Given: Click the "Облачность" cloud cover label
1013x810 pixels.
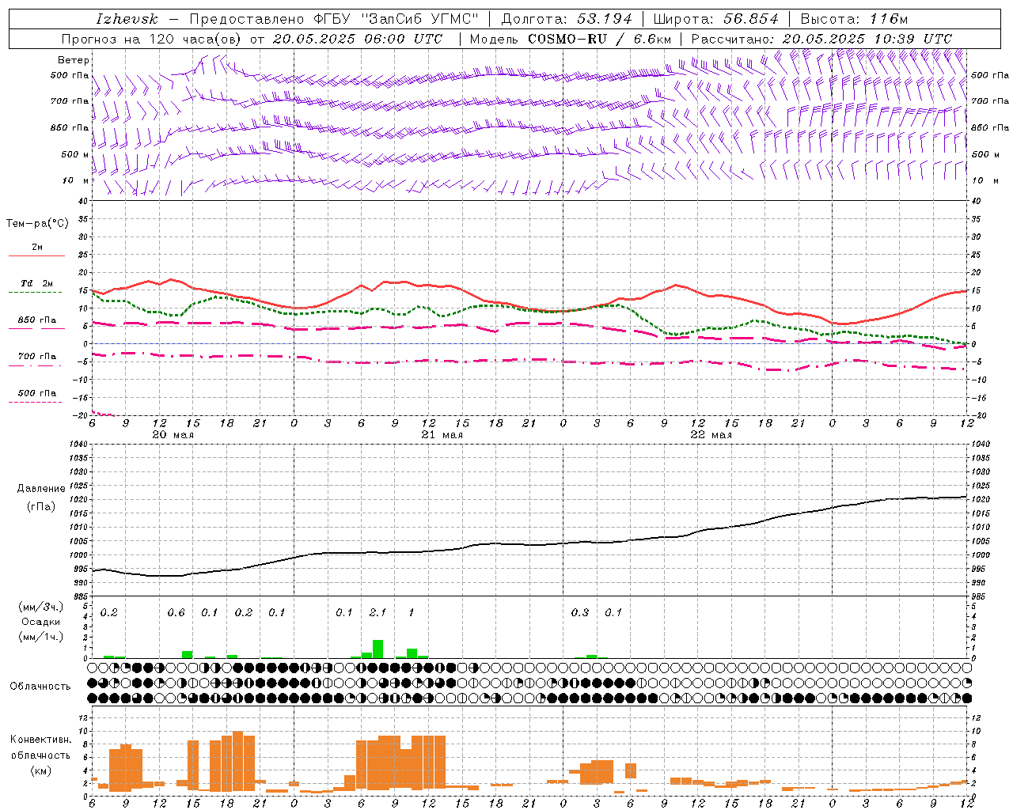Looking at the screenshot, I should click(40, 687).
